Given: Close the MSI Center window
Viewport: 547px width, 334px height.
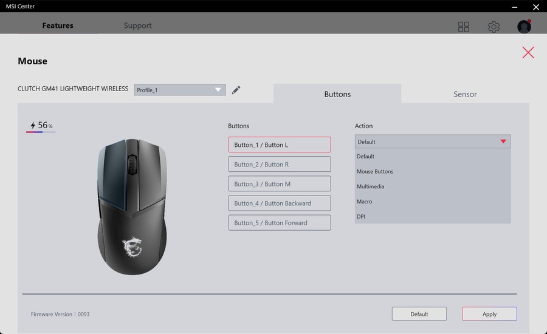Looking at the screenshot, I should coord(536,7).
